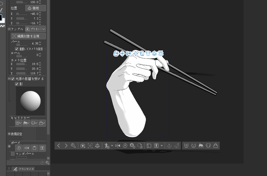The width and height of the screenshot is (267, 176).
Task: Expand the 表情設定 section
Action: click(x=9, y=134)
